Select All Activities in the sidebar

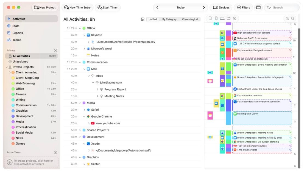(31, 56)
